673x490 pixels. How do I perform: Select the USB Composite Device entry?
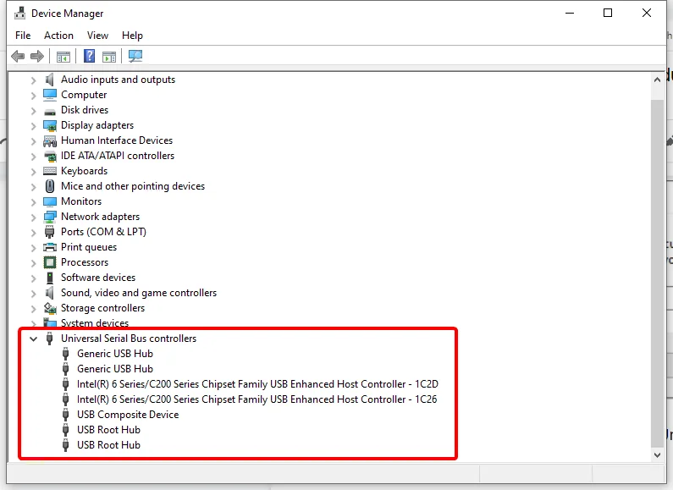tap(128, 415)
